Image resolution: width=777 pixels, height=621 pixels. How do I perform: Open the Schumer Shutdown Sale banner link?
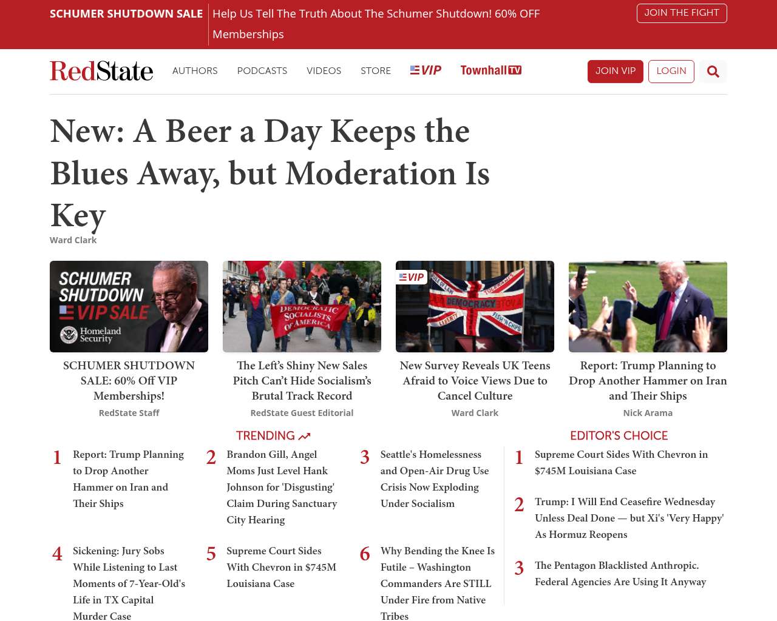pos(126,14)
